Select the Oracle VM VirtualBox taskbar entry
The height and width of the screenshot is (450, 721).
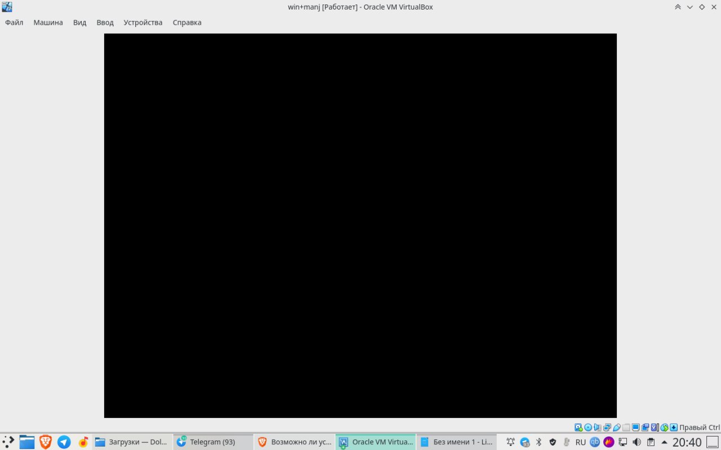376,442
